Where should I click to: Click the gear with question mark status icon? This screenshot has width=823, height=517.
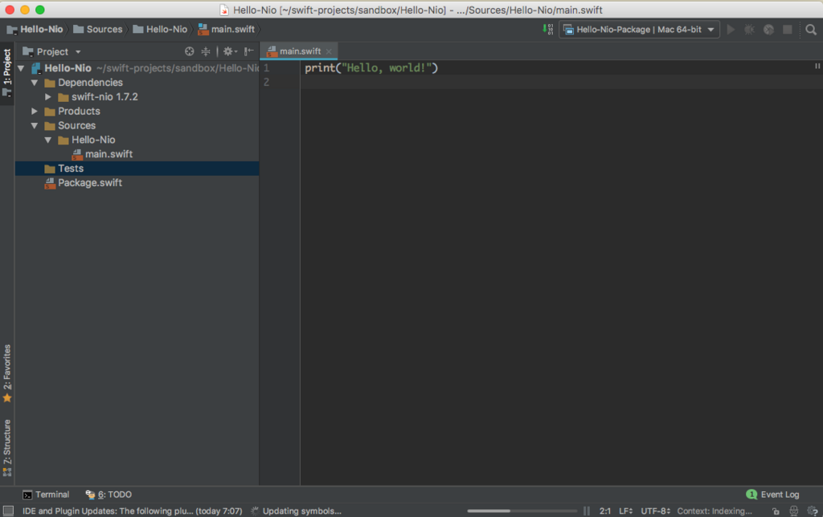click(x=812, y=511)
